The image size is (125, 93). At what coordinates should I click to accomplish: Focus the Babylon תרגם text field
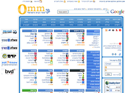tap(115, 87)
